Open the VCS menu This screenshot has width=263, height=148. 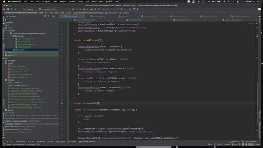click(101, 2)
